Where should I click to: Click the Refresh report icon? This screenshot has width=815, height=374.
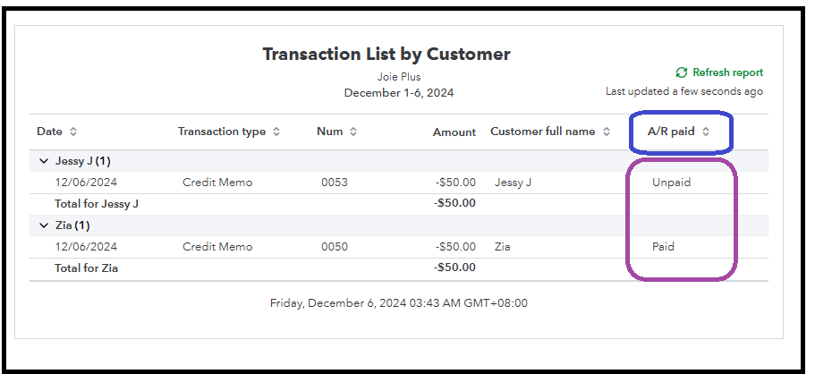tap(682, 72)
